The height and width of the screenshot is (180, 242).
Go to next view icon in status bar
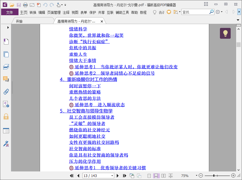click(x=139, y=176)
